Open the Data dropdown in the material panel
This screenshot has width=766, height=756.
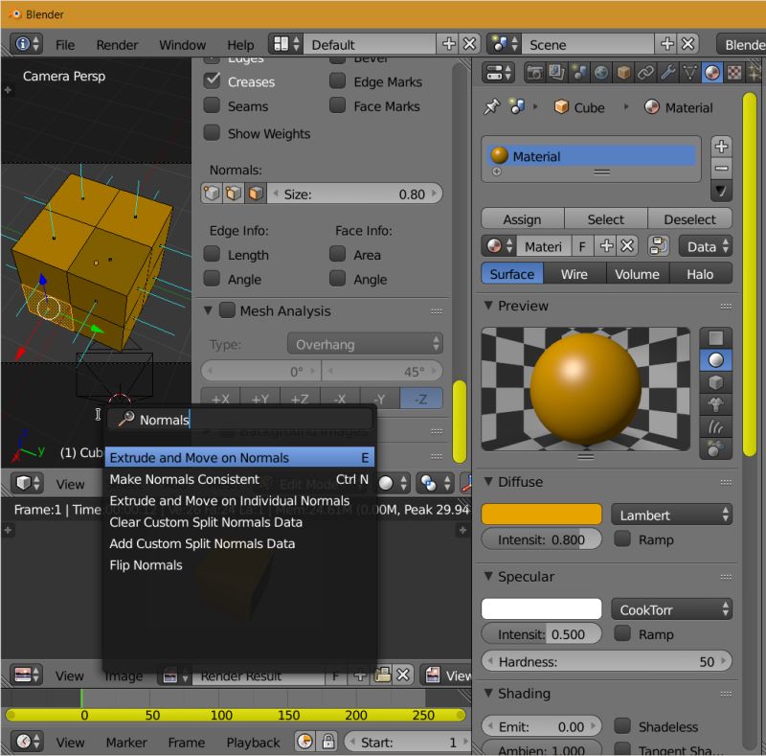pyautogui.click(x=705, y=246)
